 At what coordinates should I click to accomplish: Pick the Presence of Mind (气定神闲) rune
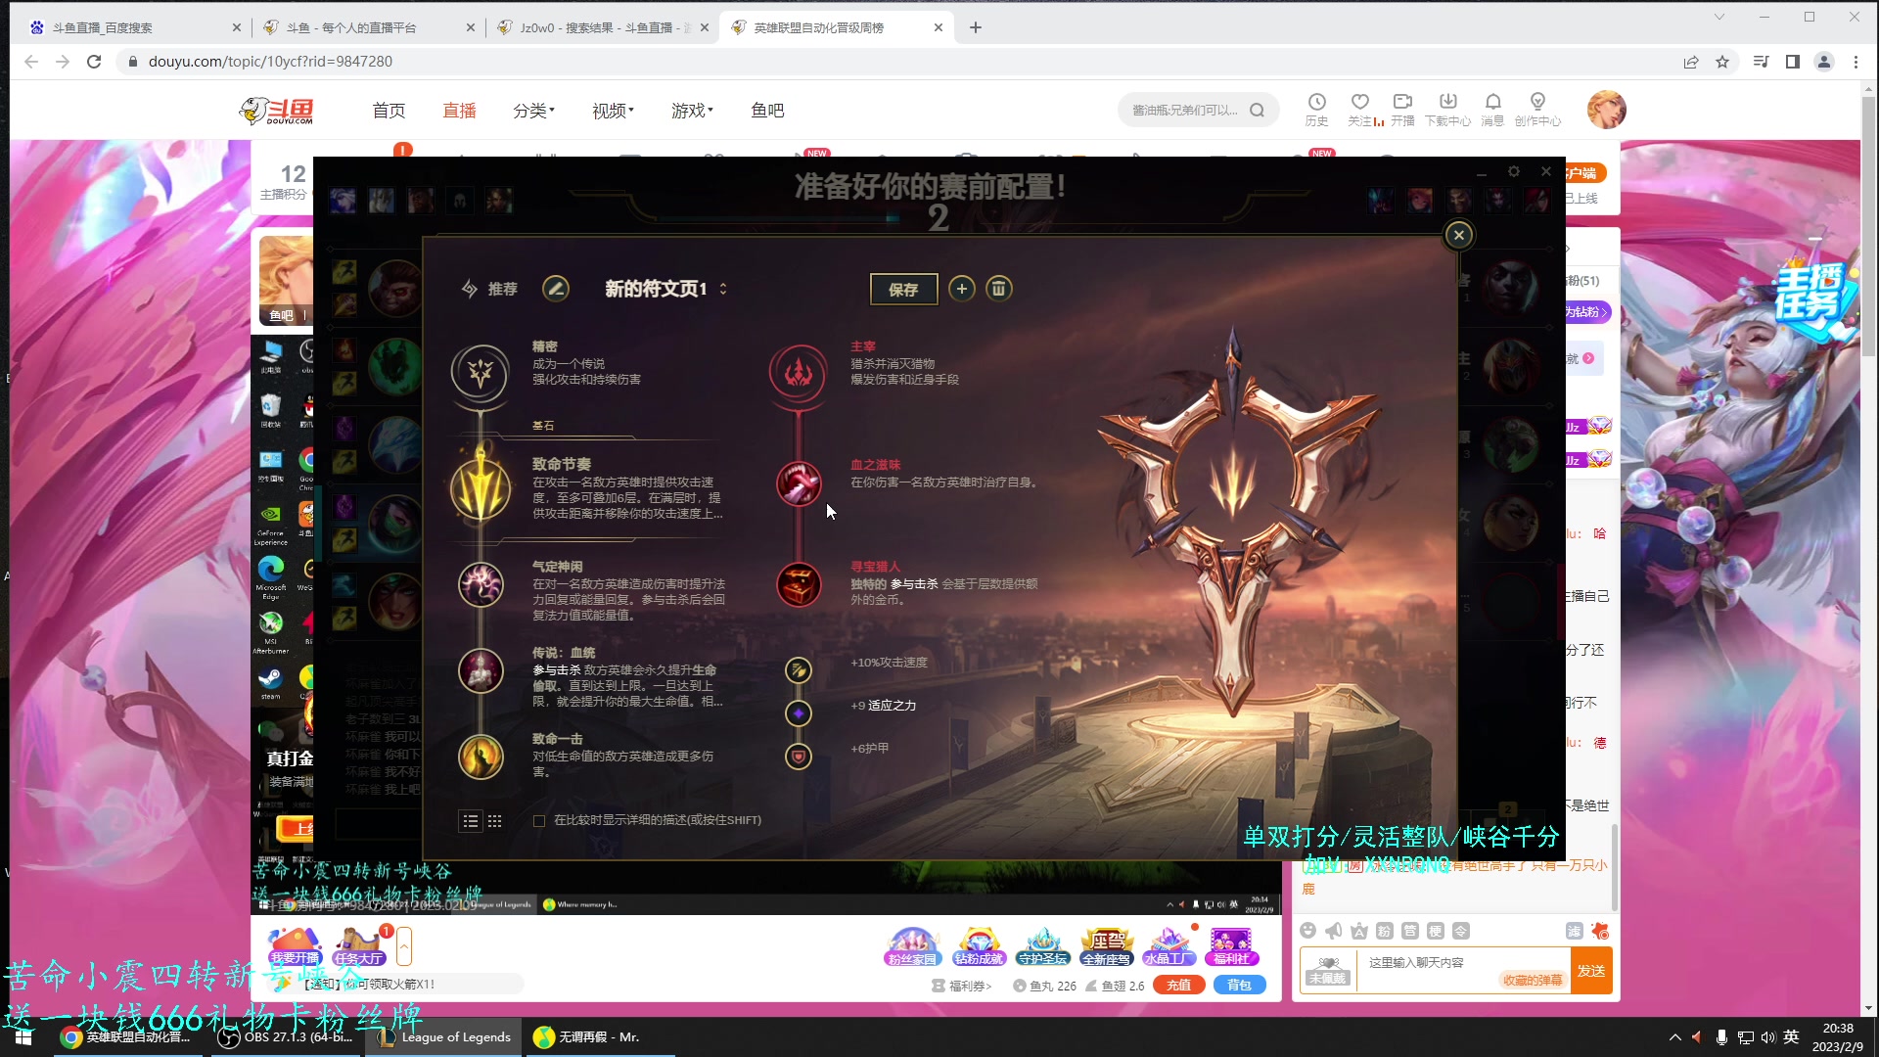point(481,585)
